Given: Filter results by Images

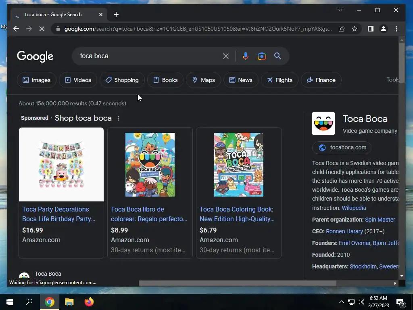Looking at the screenshot, I should pos(37,80).
